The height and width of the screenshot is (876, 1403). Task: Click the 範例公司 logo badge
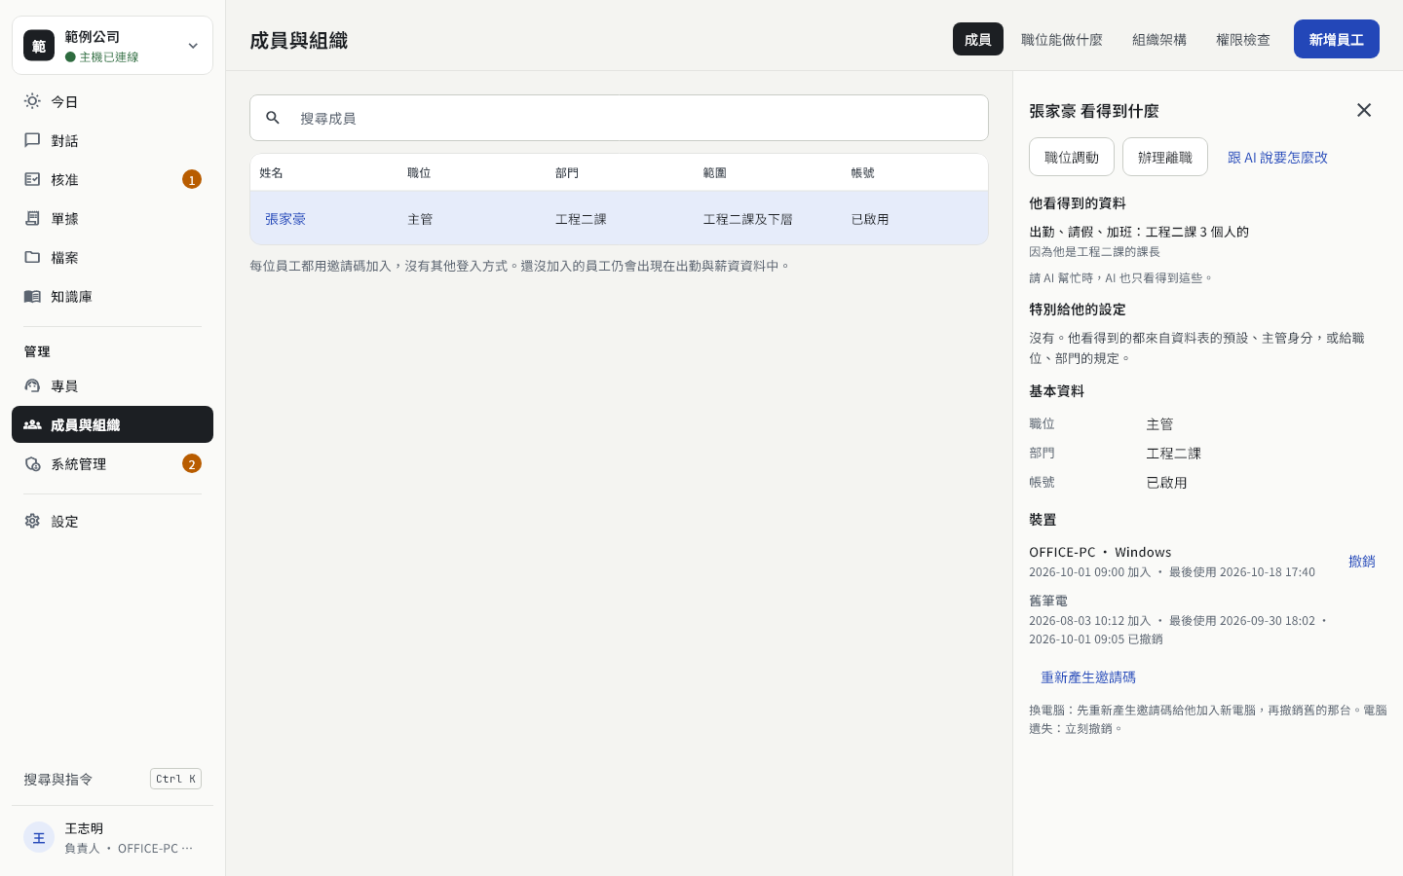(x=39, y=45)
